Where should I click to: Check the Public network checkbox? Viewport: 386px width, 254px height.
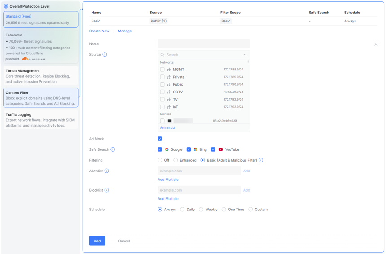coord(162,84)
